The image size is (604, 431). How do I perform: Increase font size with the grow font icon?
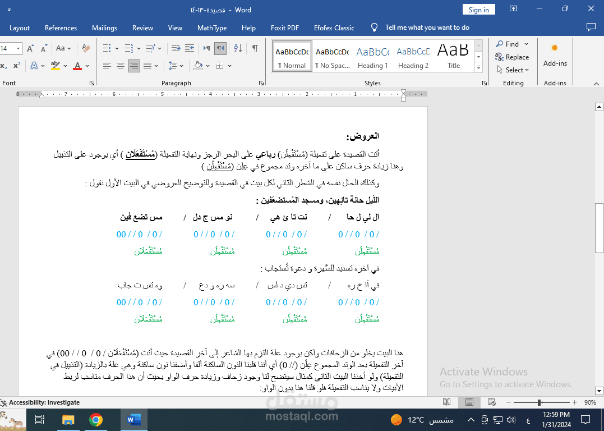(x=30, y=48)
